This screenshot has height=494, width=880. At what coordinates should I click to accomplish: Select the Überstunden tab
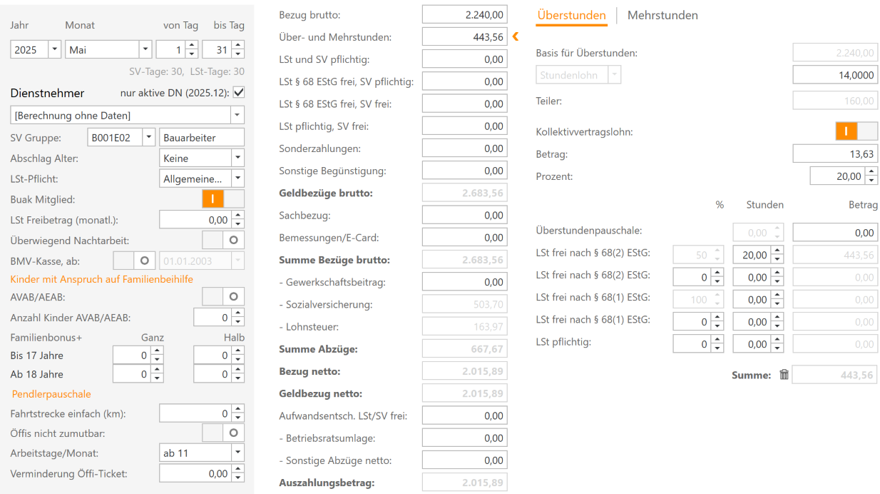pyautogui.click(x=571, y=15)
